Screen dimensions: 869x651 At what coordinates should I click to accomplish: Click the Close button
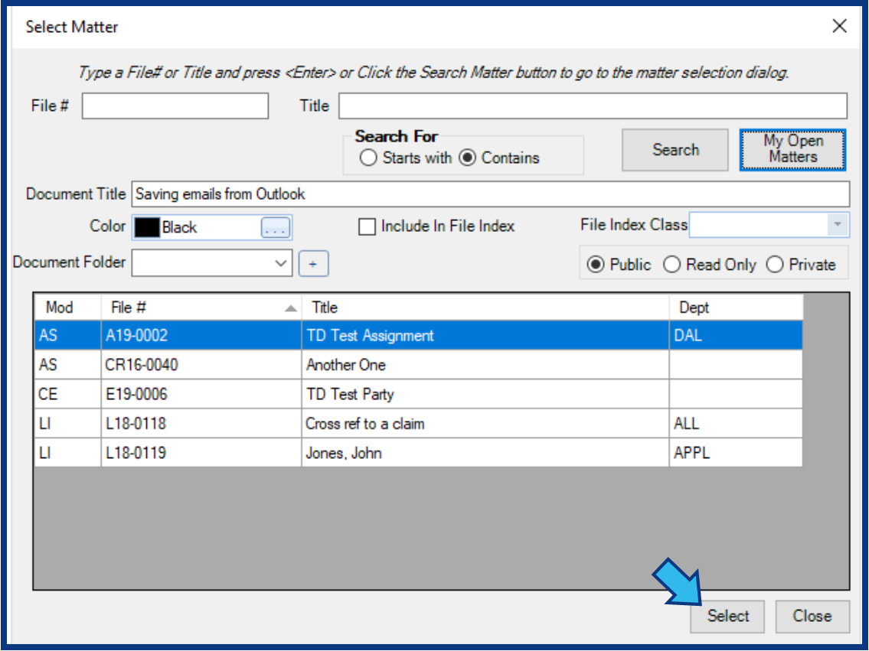[x=812, y=616]
